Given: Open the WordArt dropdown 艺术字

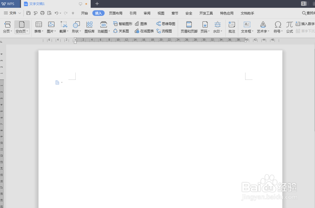Looking at the screenshot, I should pos(263,27).
